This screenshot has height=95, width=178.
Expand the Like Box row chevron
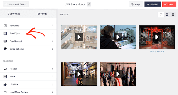(x=53, y=84)
